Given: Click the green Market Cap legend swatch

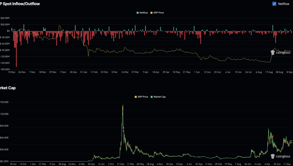Looking at the screenshot, I should click(152, 97).
